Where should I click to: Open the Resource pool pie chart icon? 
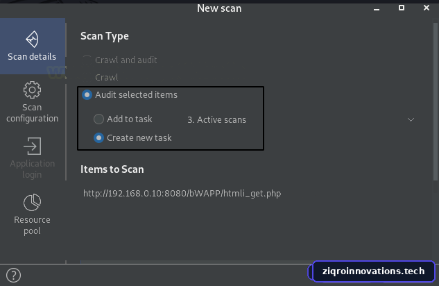32,202
